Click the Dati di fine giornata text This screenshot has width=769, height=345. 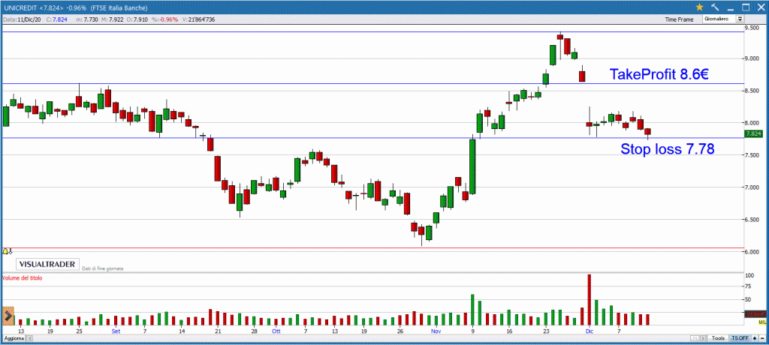[x=102, y=268]
